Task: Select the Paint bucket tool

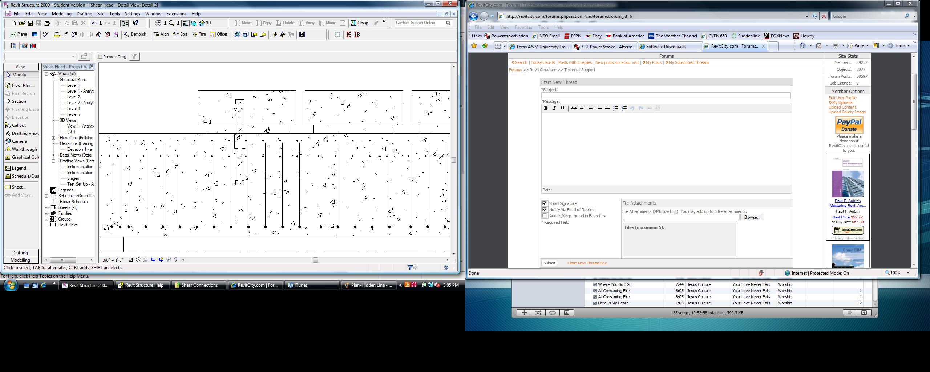Action: point(99,35)
